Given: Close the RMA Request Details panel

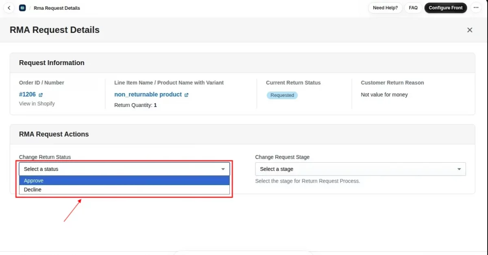Looking at the screenshot, I should 470,30.
